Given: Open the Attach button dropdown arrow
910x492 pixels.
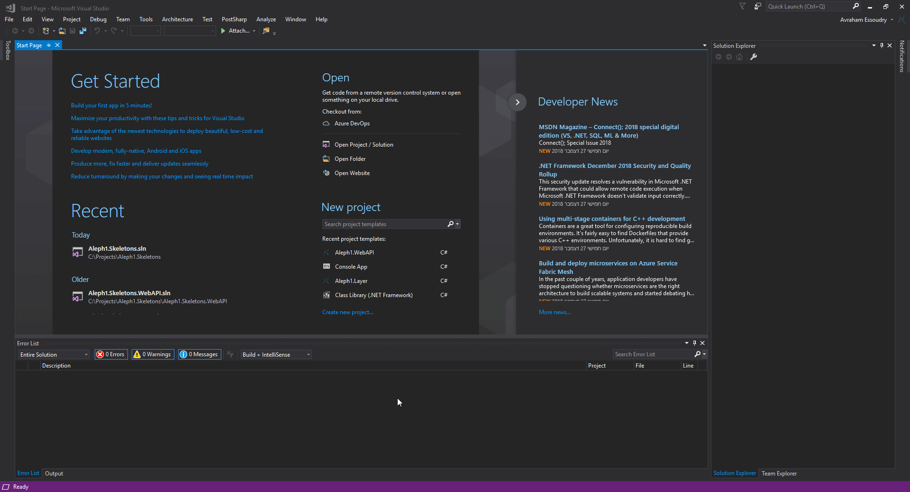Looking at the screenshot, I should pyautogui.click(x=254, y=31).
